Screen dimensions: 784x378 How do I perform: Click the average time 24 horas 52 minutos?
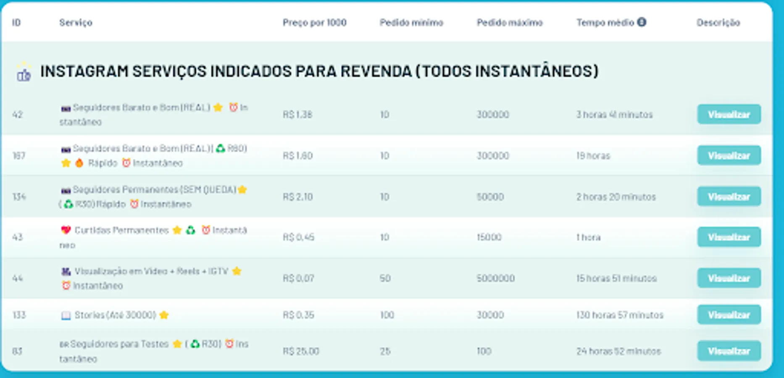tap(619, 351)
